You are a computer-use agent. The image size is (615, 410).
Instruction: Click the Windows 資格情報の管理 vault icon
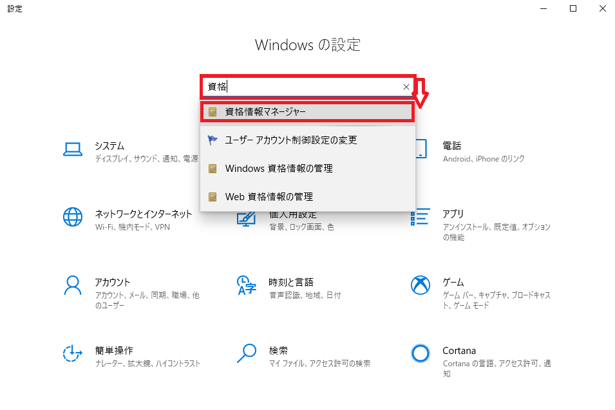213,169
